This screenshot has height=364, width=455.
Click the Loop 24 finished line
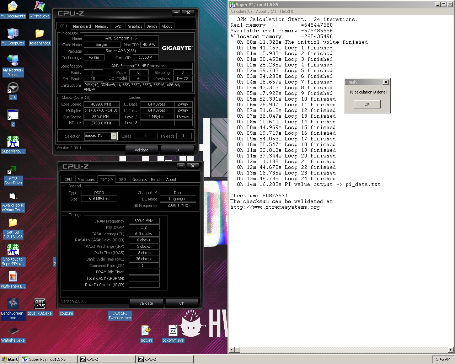[287, 178]
